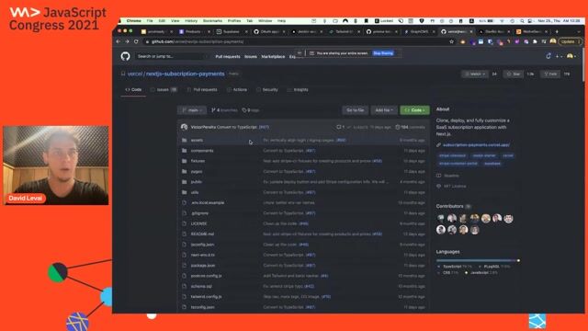Open postcss.config.js file

pyautogui.click(x=206, y=276)
